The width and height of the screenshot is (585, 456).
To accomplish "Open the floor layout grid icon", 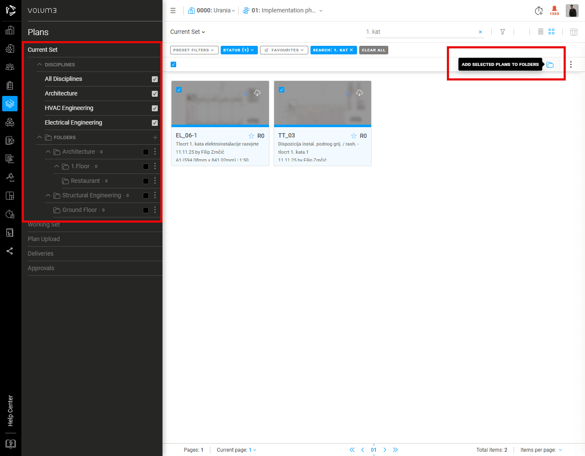I will coord(10,196).
